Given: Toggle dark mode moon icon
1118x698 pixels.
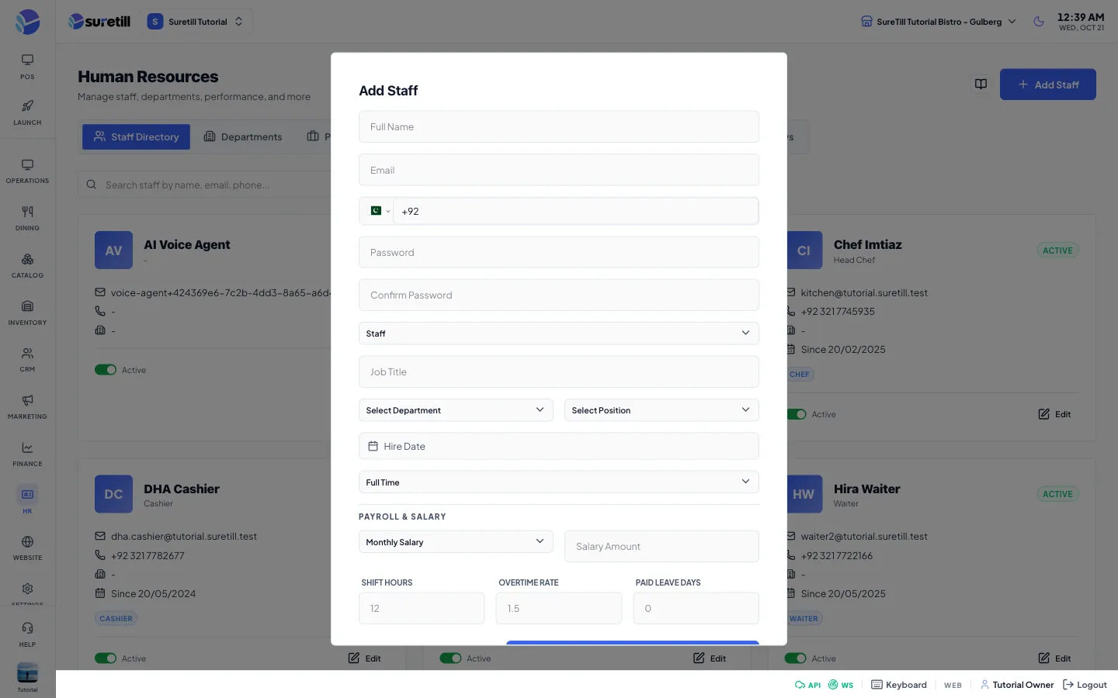Looking at the screenshot, I should click(x=1039, y=22).
